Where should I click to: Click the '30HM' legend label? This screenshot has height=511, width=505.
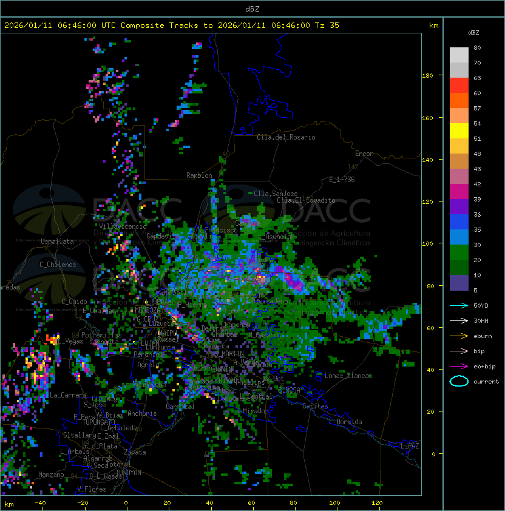point(481,320)
